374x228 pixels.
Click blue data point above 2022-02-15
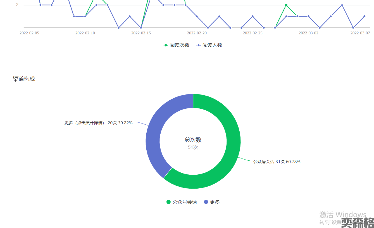(x=141, y=27)
